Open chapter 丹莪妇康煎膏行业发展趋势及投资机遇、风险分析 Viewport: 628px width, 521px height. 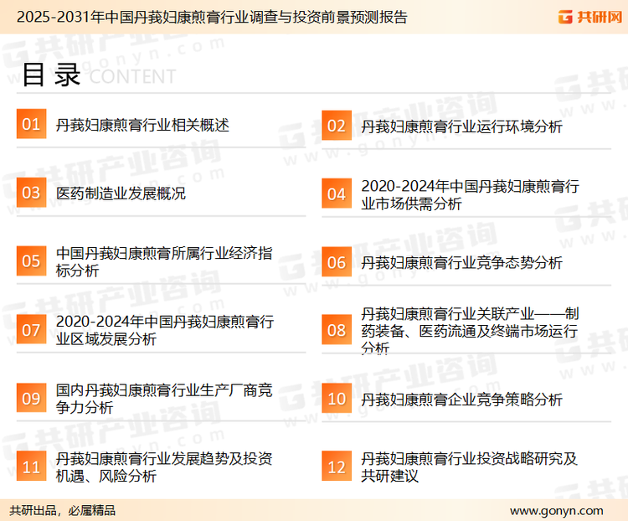[x=164, y=467]
